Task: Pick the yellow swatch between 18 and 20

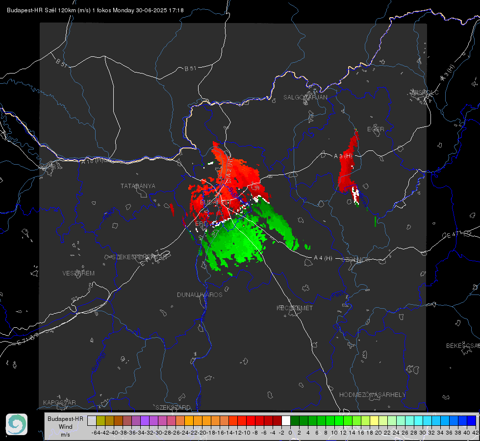Action: pos(374,420)
